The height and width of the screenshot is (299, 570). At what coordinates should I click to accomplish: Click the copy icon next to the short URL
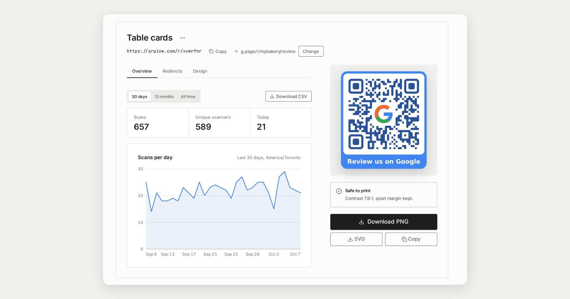(211, 51)
